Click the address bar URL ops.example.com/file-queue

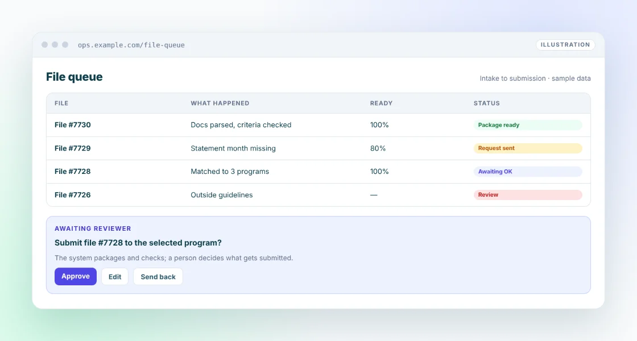click(131, 45)
